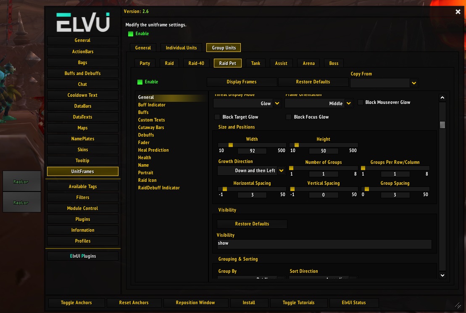
Task: Select the Boss tab
Action: (333, 63)
